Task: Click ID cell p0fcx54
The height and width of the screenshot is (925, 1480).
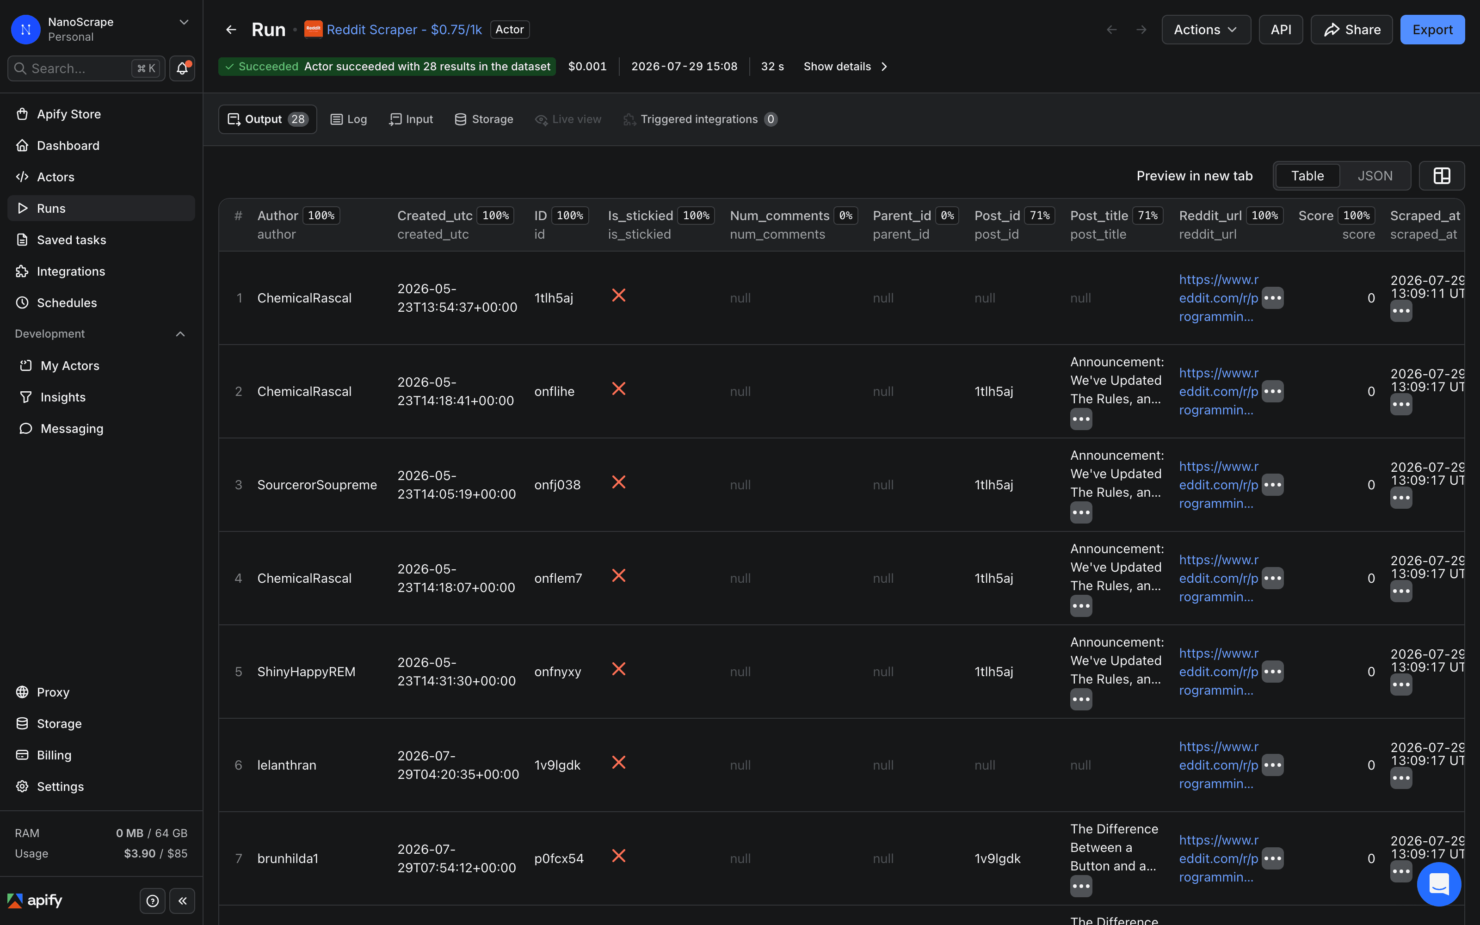Action: (558, 859)
